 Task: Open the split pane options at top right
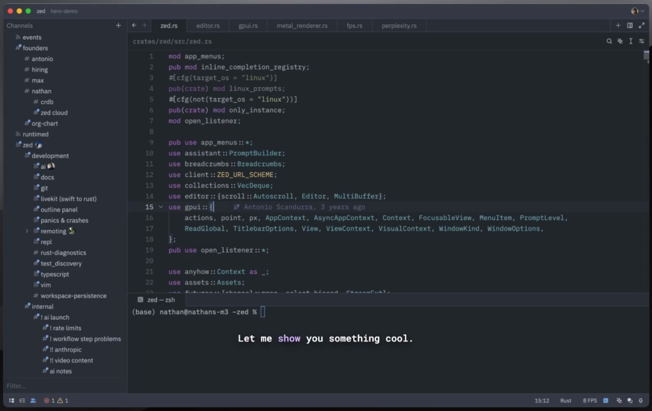pyautogui.click(x=629, y=25)
